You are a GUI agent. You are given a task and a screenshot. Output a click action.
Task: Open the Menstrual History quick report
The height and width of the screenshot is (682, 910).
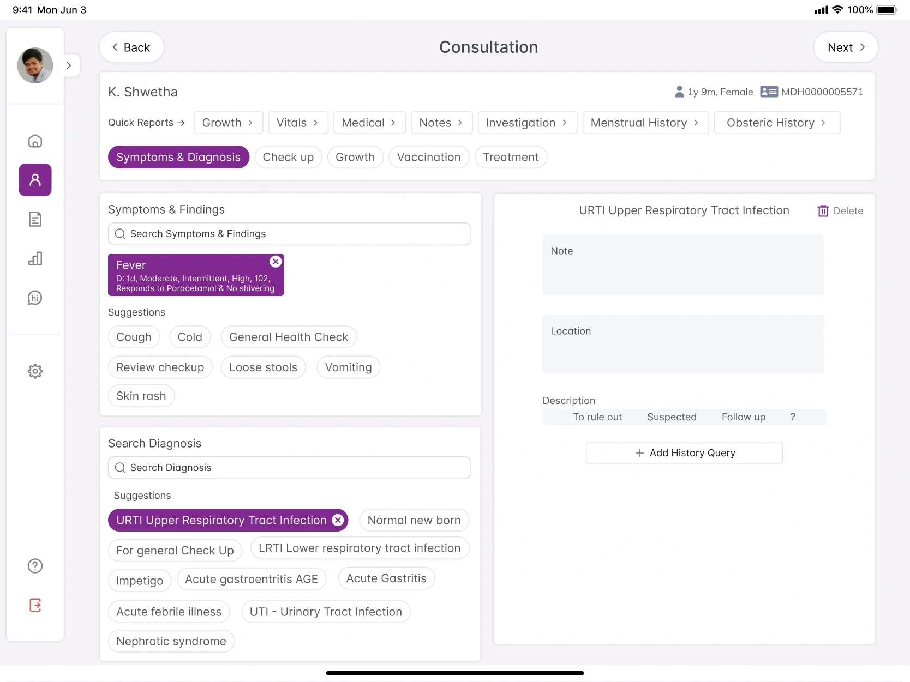tap(645, 123)
